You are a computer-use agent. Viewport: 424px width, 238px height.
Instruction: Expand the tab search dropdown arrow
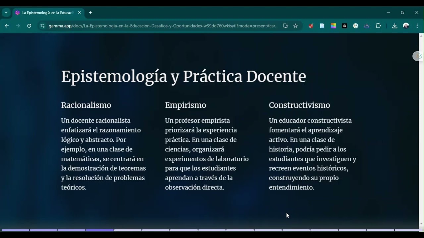click(x=6, y=13)
